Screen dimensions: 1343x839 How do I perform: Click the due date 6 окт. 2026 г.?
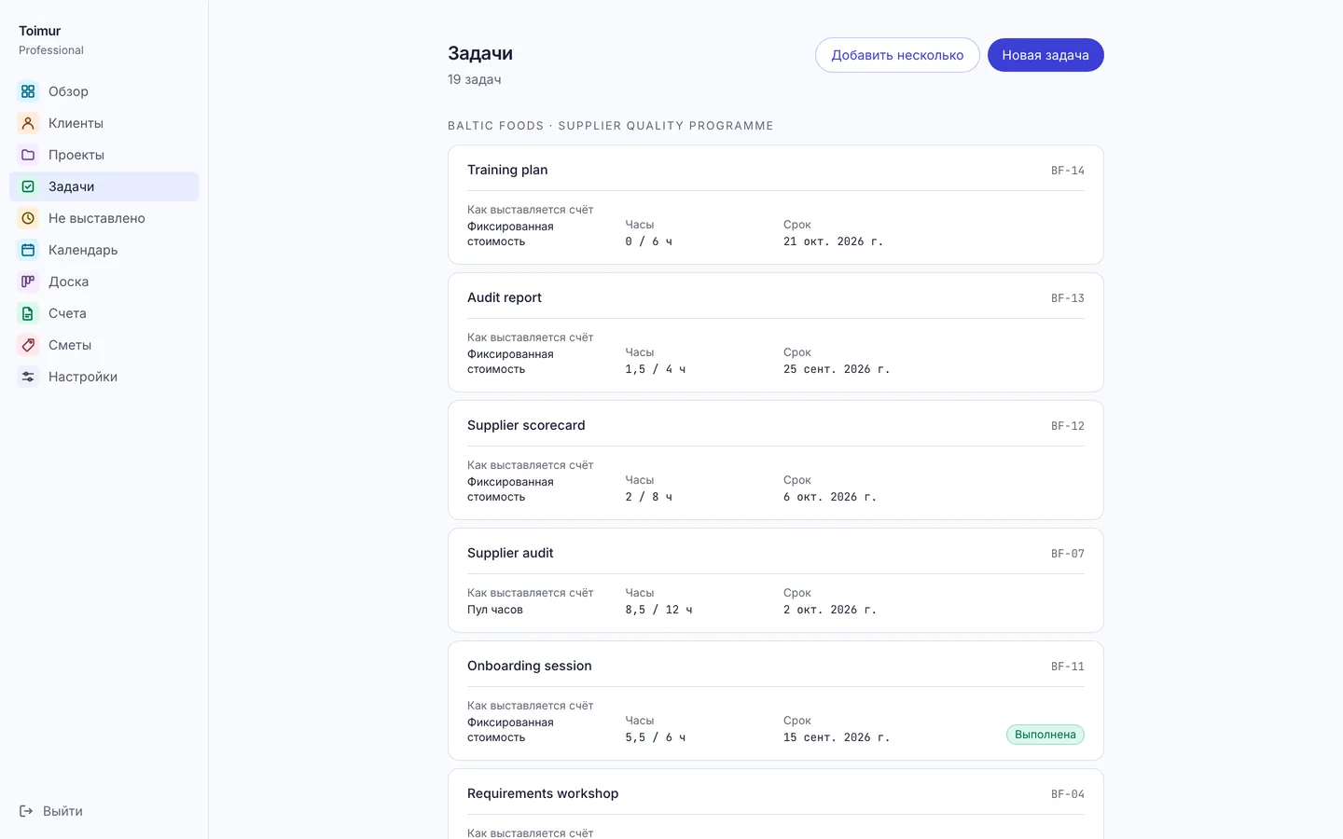[x=830, y=497]
